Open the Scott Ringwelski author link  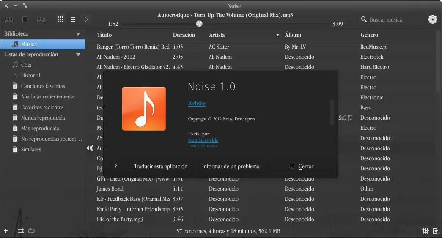203,140
